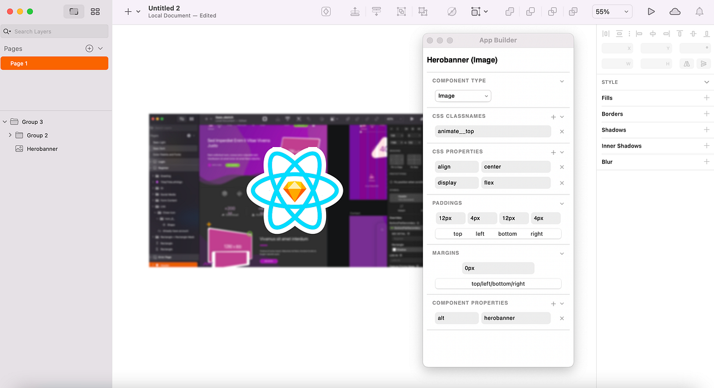
Task: Click the Search Layers field
Action: click(x=55, y=31)
